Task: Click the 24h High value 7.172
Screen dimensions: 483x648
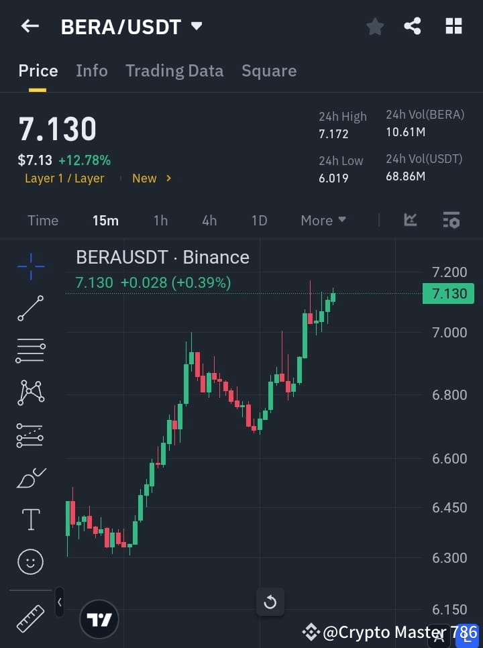Action: pyautogui.click(x=333, y=134)
